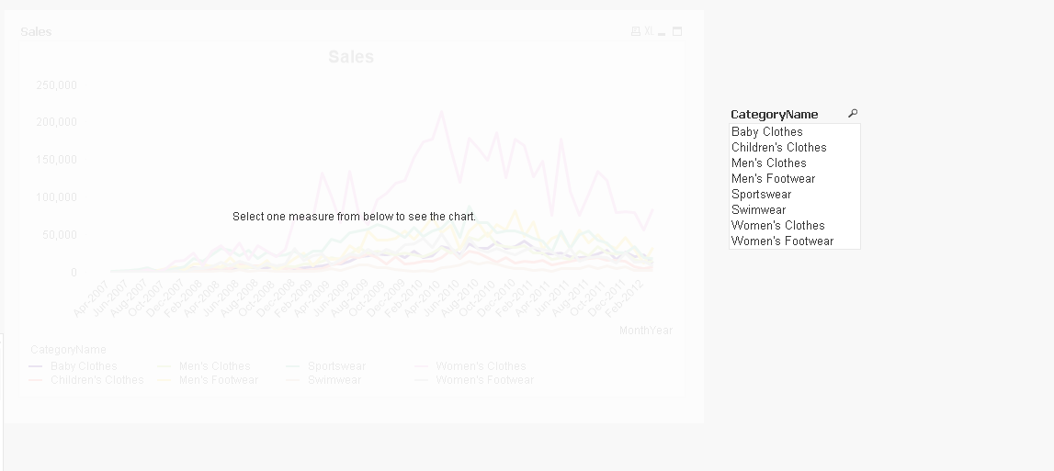Image resolution: width=1054 pixels, height=471 pixels.
Task: Click the search magnifier icon on CategoryName
Action: [x=853, y=114]
